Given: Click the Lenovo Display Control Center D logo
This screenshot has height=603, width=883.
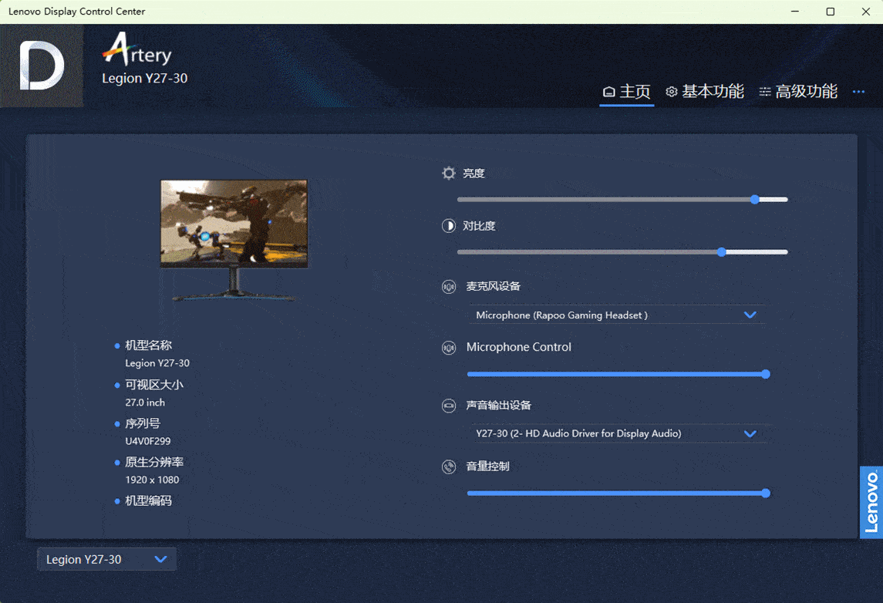Looking at the screenshot, I should tap(42, 66).
